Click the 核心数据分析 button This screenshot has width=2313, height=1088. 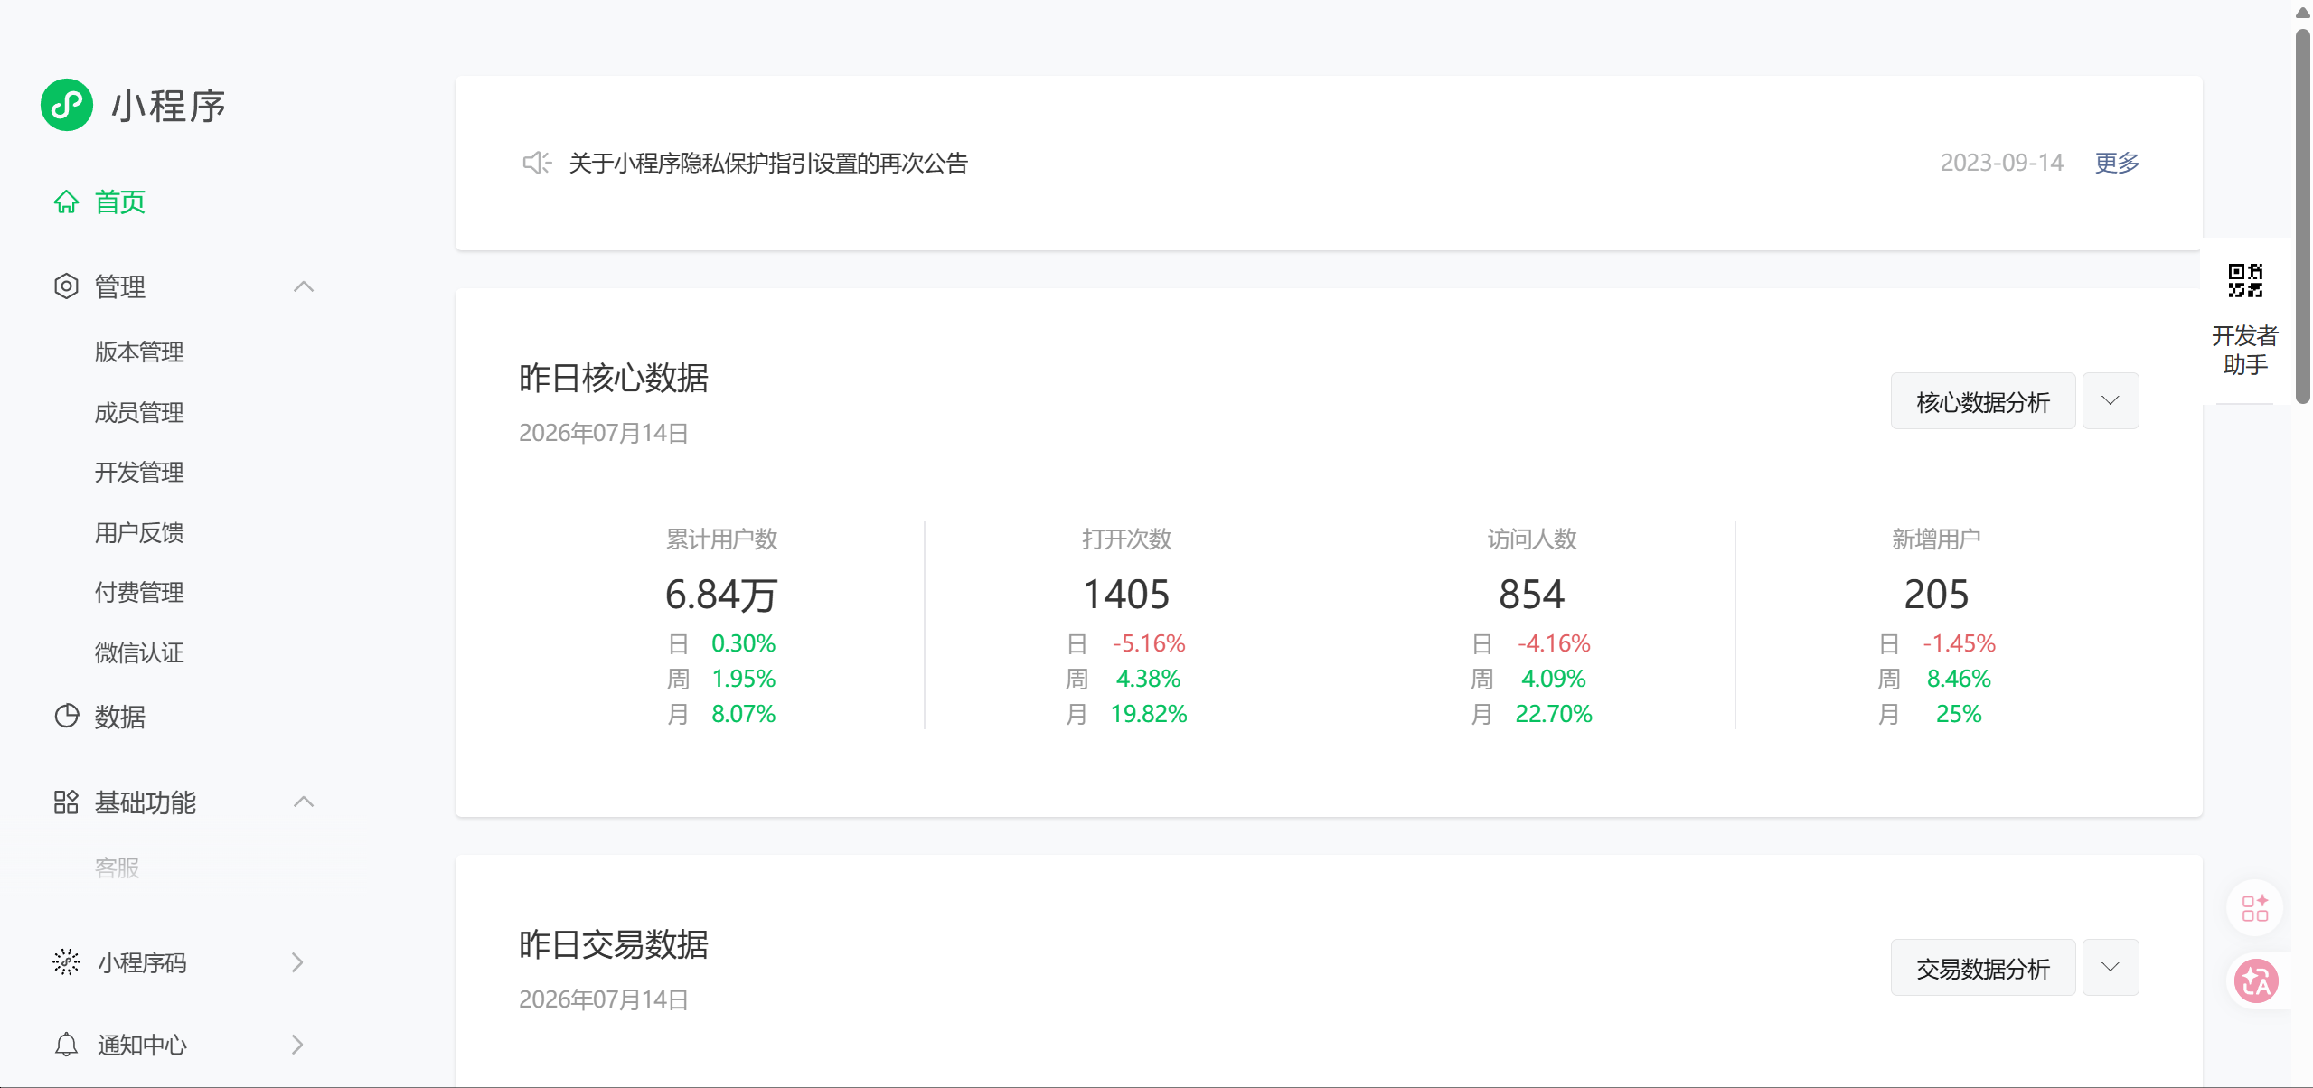[1983, 400]
